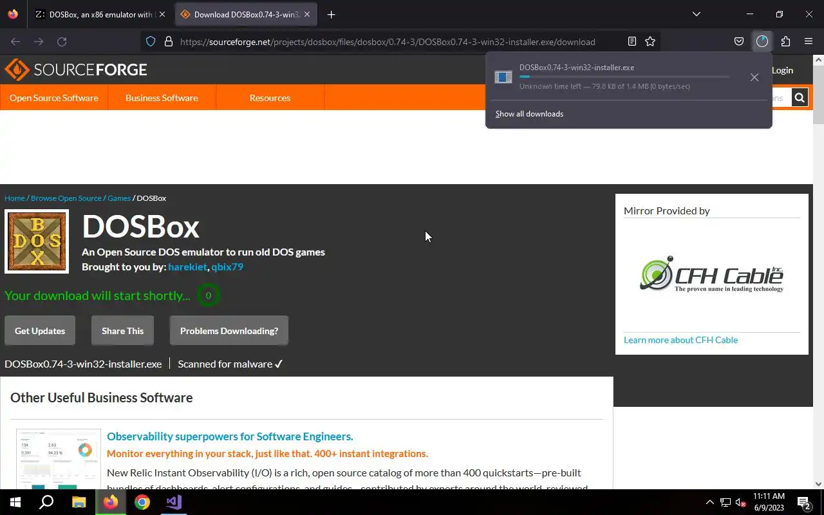Click the scrollbar down arrow
This screenshot has height=515, width=824.
[x=818, y=484]
